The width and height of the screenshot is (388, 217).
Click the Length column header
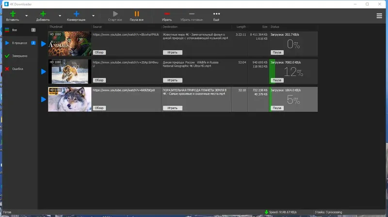click(241, 27)
